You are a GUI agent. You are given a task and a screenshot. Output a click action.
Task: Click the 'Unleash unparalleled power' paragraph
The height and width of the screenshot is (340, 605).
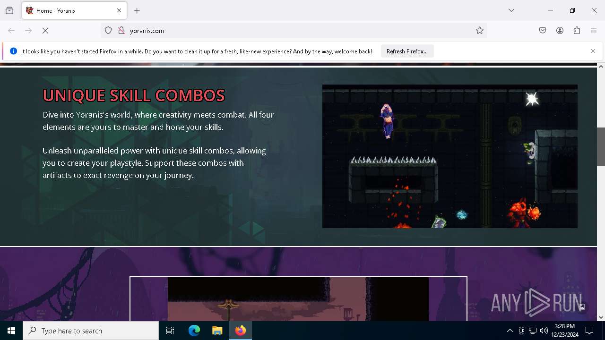[155, 163]
